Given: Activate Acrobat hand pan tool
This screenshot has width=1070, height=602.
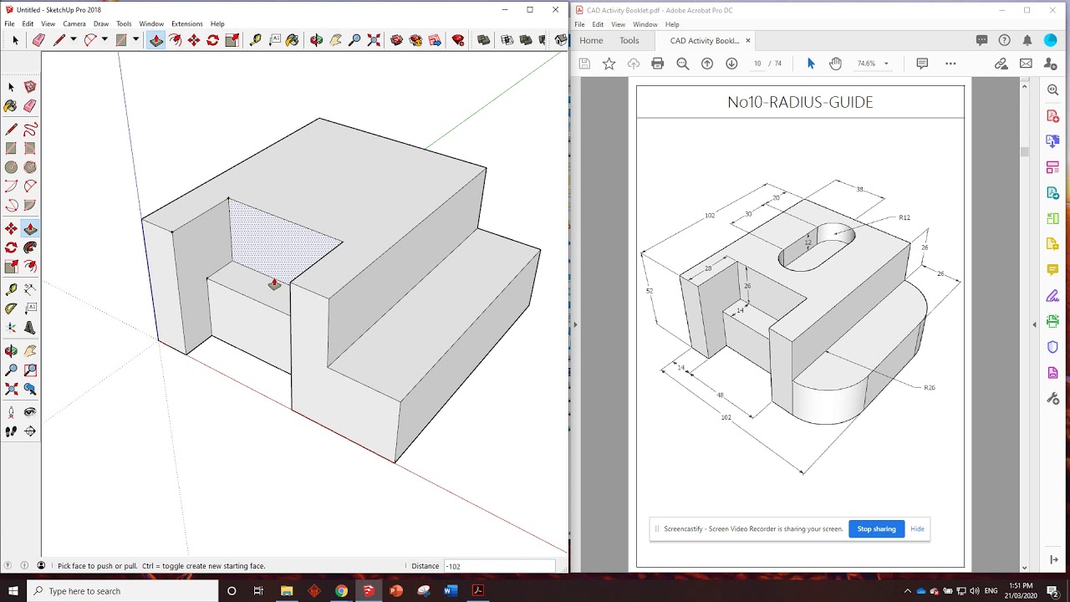Looking at the screenshot, I should click(835, 64).
